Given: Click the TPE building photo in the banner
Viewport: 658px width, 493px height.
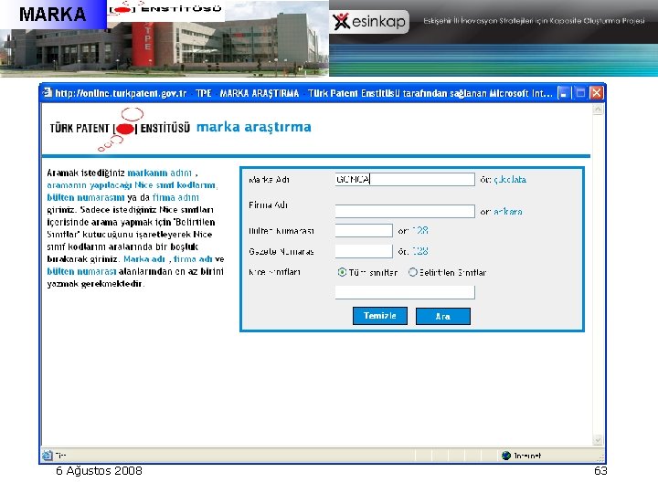Looking at the screenshot, I should point(164,47).
